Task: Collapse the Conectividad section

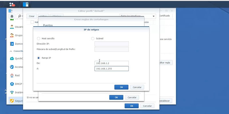Action: click(11, 51)
